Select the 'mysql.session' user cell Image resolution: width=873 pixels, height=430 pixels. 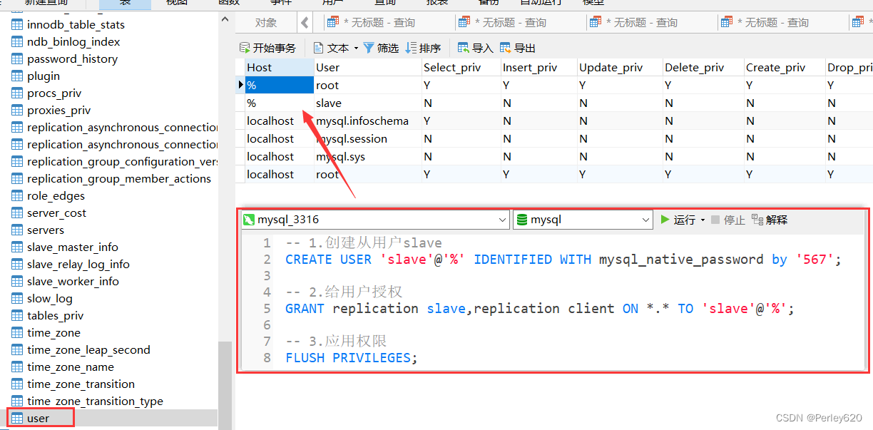point(368,138)
